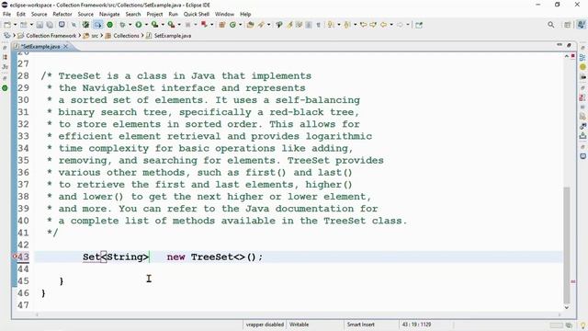Click the scroll down arrow of editor
Viewport: 588px width, 331px height.
pyautogui.click(x=567, y=307)
